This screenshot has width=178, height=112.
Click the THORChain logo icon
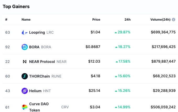pos(24,76)
